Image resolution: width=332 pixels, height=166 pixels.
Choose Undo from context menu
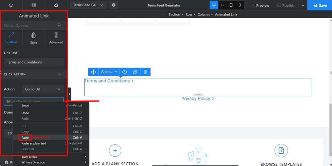pyautogui.click(x=50, y=113)
